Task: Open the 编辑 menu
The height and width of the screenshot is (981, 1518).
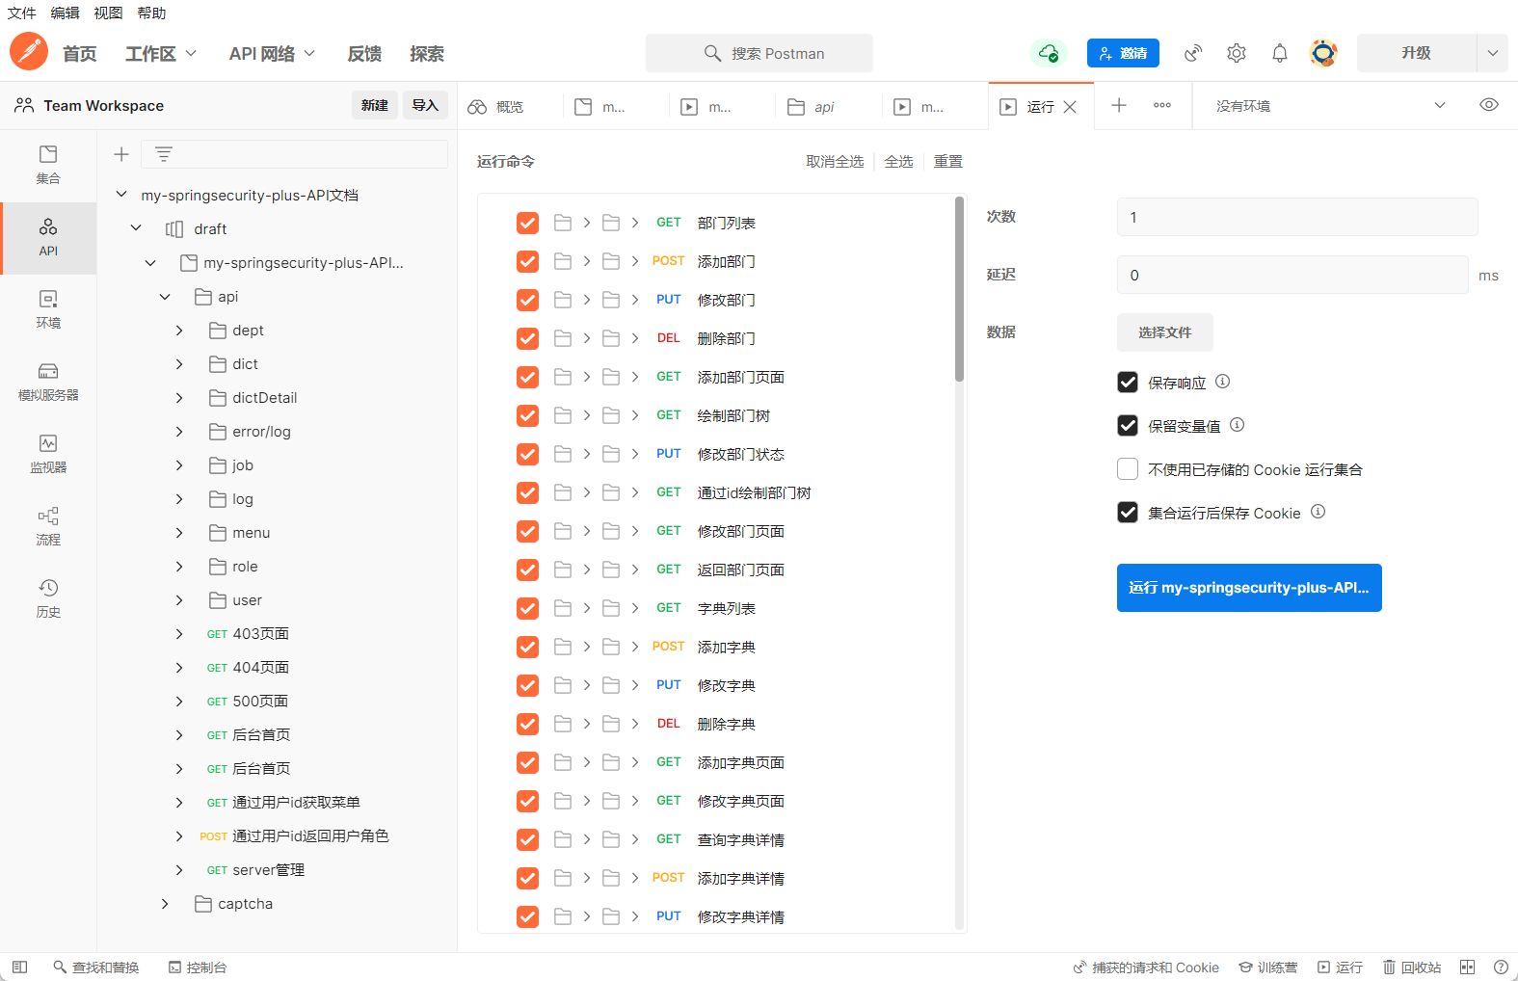Action: point(66,13)
